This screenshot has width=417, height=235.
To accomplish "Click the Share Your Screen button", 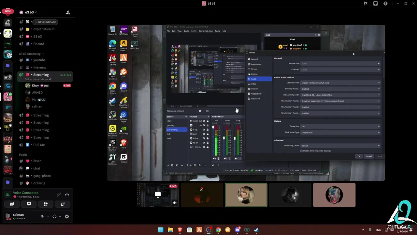I will click(29, 204).
